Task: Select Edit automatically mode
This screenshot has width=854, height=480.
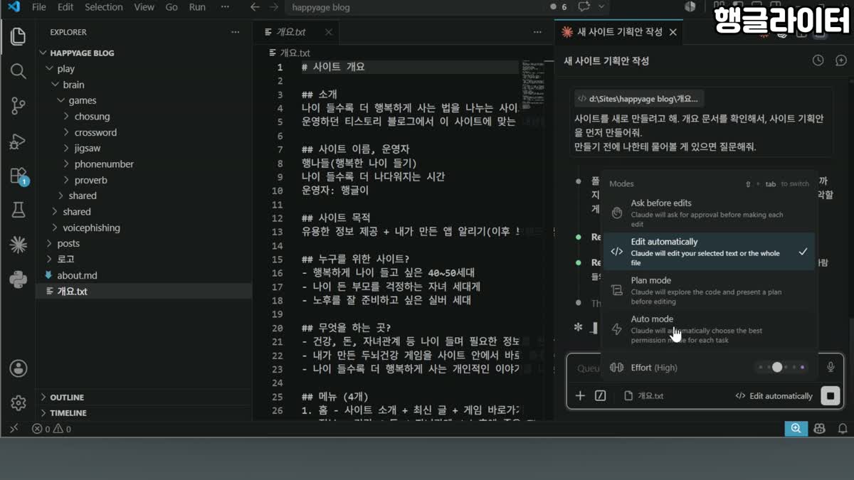Action: [710, 252]
